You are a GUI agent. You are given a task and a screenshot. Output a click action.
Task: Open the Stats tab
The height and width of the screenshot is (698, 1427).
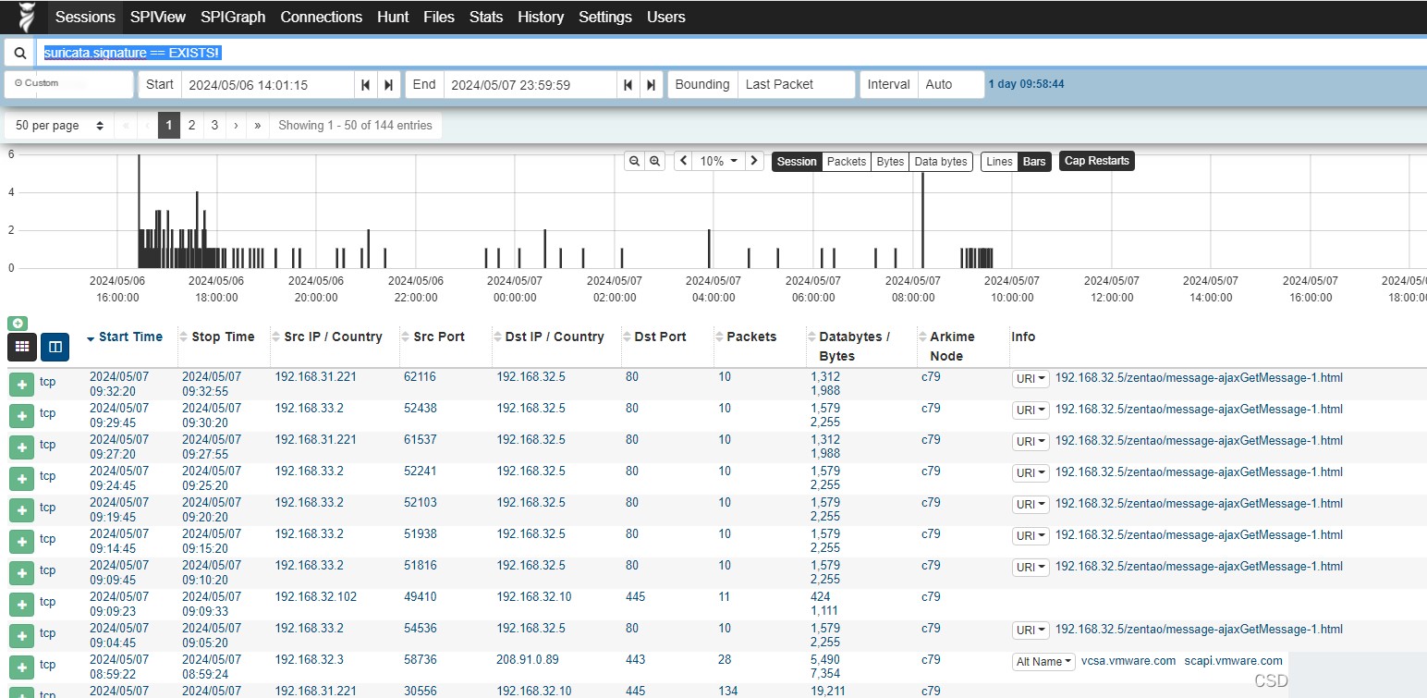(486, 17)
